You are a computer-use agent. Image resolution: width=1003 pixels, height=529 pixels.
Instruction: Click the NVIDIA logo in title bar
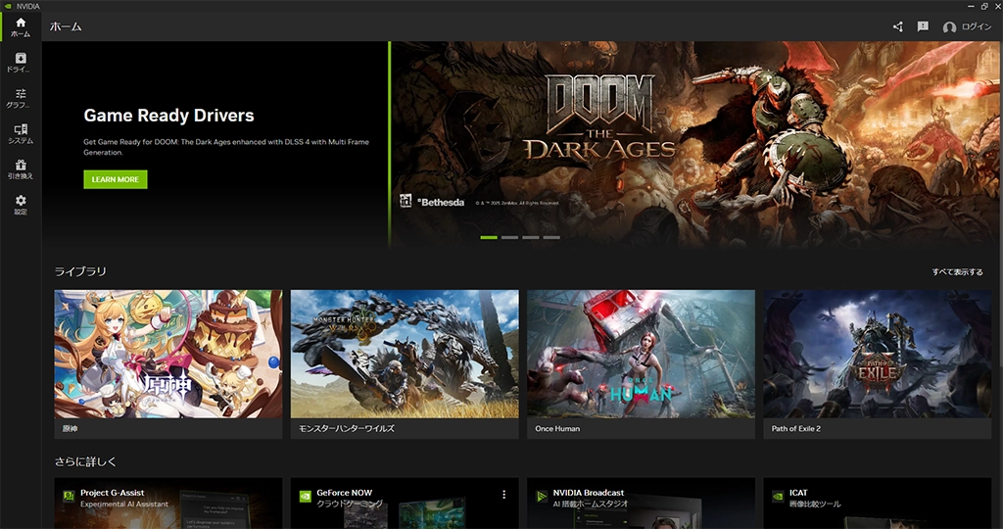tap(8, 6)
